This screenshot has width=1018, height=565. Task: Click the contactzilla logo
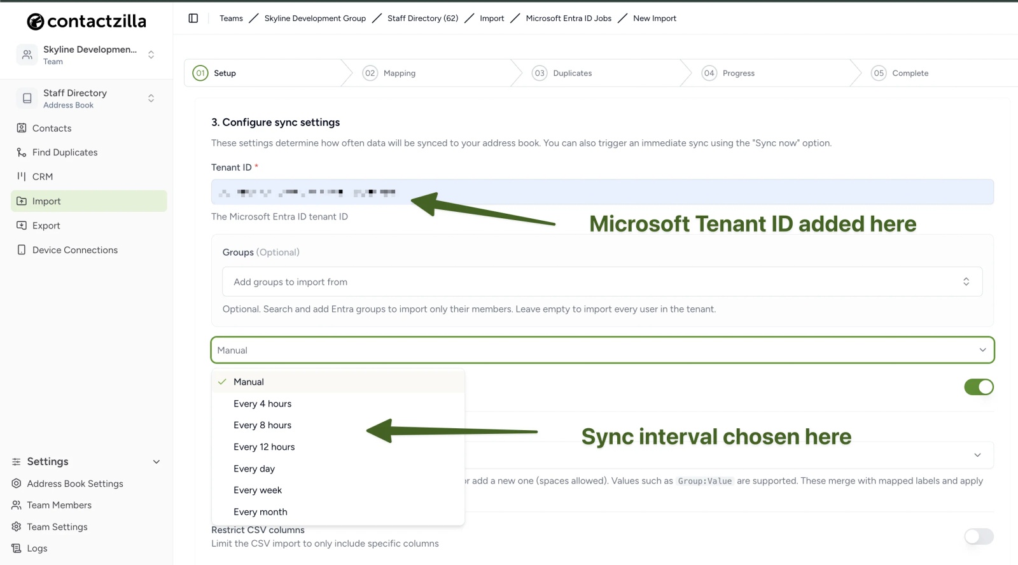87,21
